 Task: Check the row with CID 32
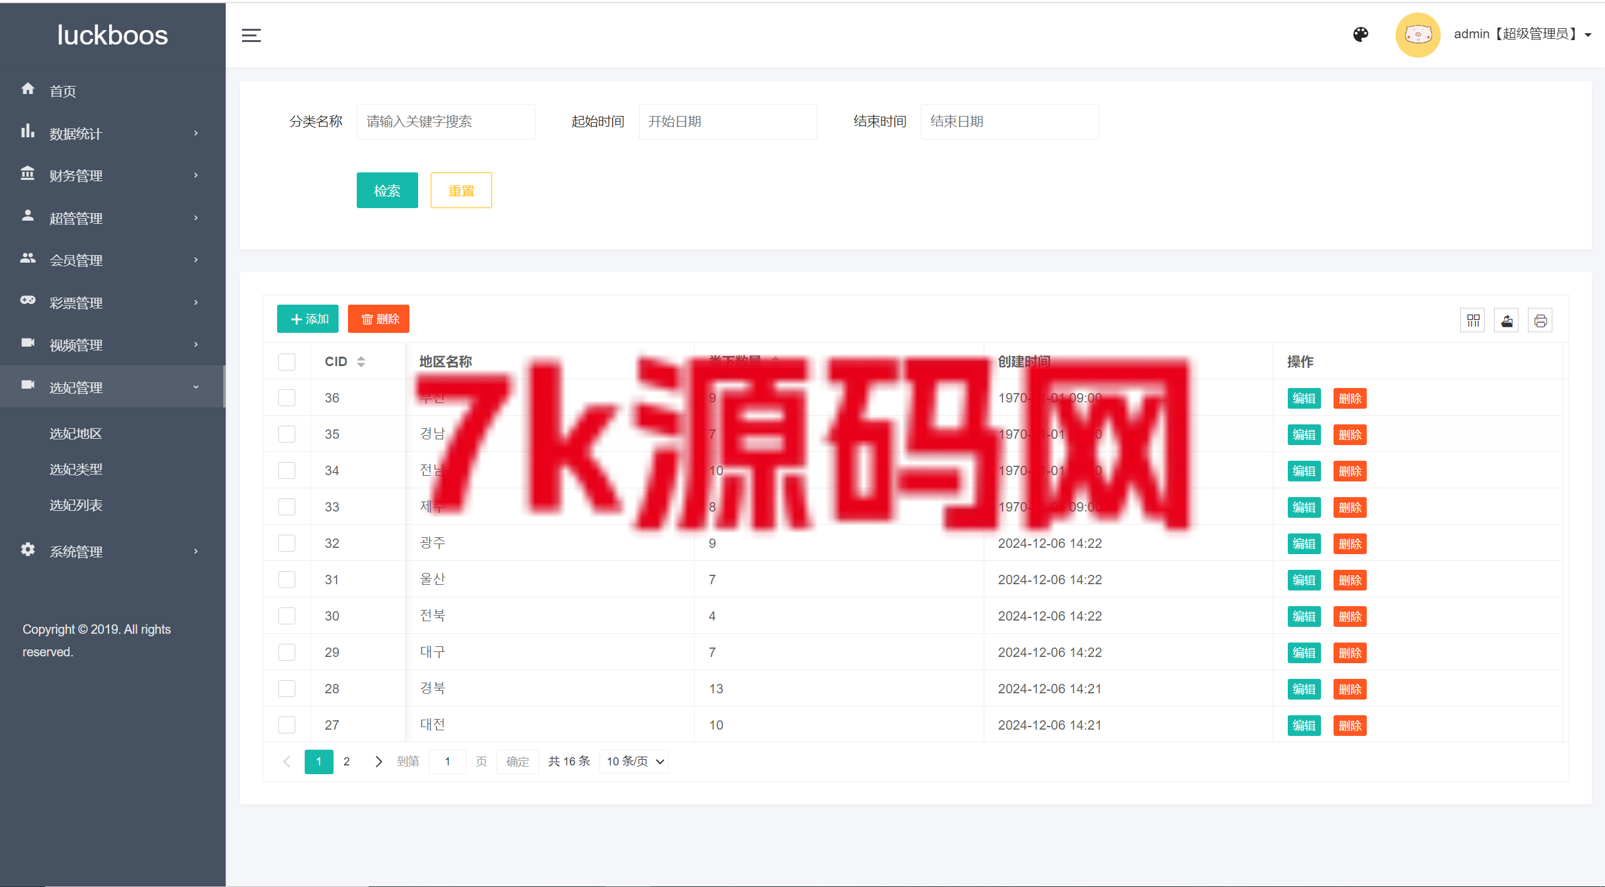click(x=287, y=543)
